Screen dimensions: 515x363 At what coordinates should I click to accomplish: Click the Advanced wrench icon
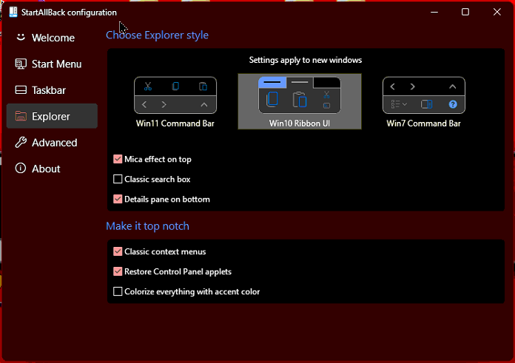21,143
